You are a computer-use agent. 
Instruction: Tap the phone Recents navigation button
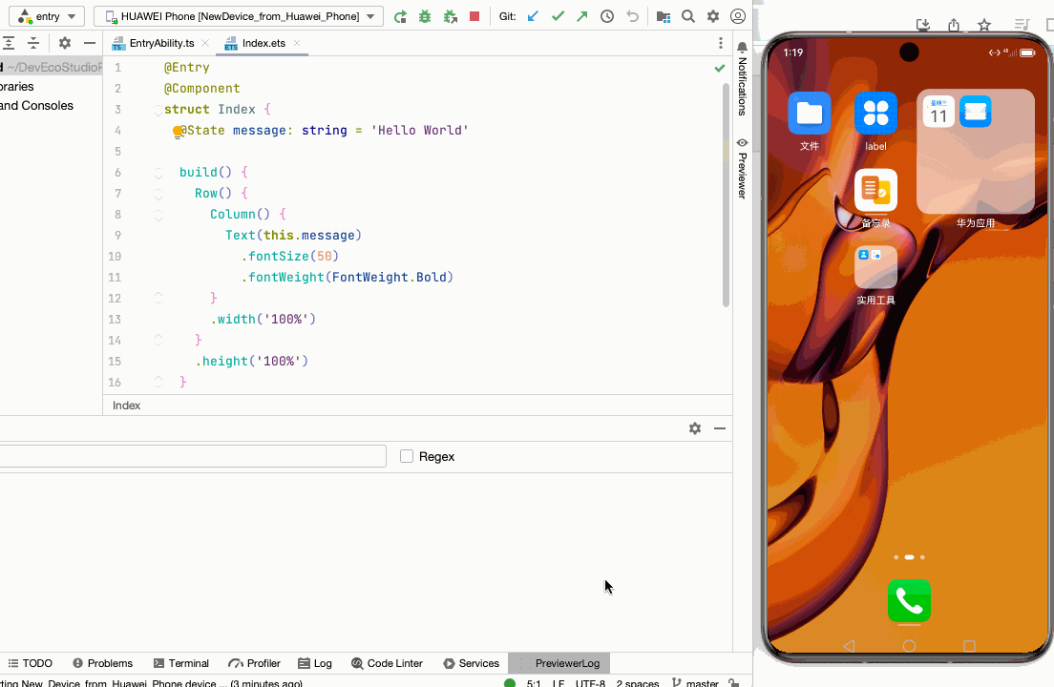pyautogui.click(x=969, y=646)
